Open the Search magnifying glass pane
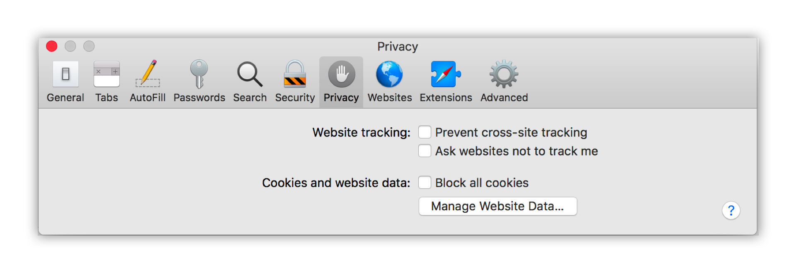The image size is (796, 270). click(250, 82)
